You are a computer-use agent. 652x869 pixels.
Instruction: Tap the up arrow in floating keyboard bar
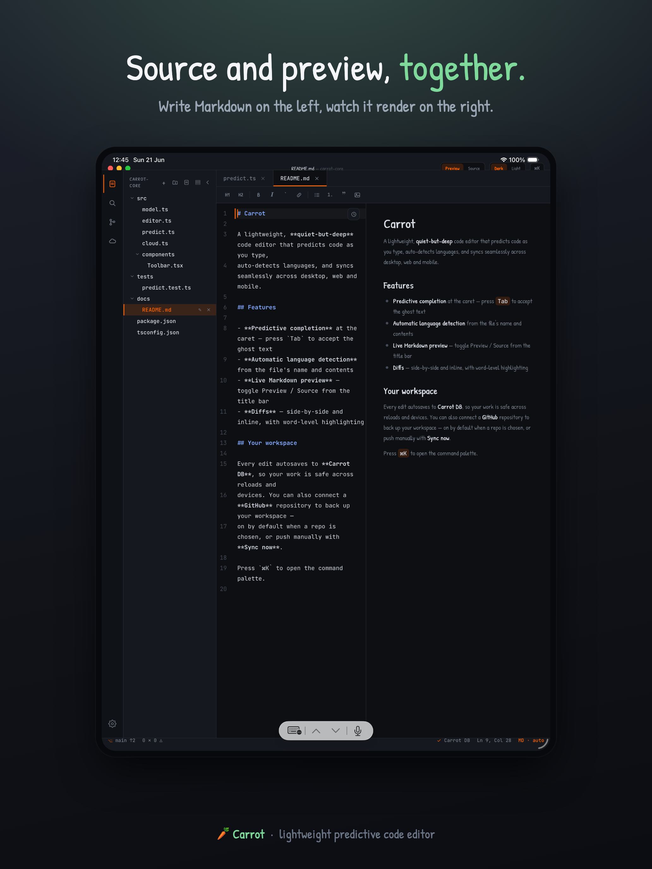pyautogui.click(x=316, y=731)
